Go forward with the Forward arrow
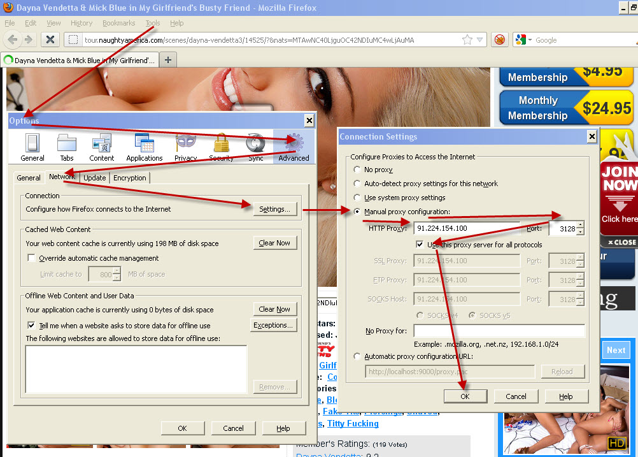The height and width of the screenshot is (457, 638). (x=29, y=40)
